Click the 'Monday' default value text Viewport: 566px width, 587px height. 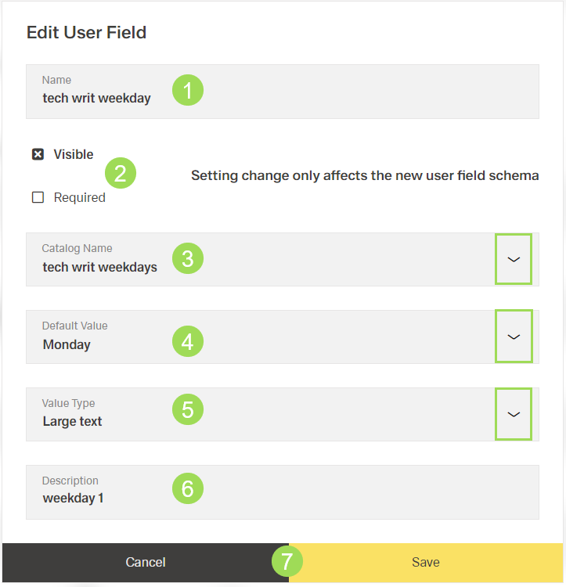click(x=67, y=344)
